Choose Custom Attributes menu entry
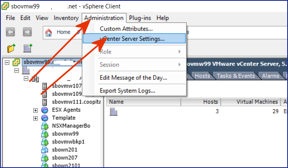The image size is (288, 168). click(134, 29)
